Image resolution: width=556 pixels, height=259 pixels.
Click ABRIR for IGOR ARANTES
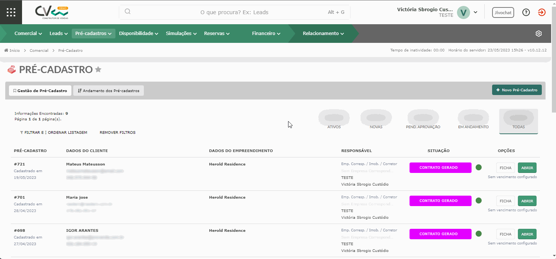click(527, 234)
